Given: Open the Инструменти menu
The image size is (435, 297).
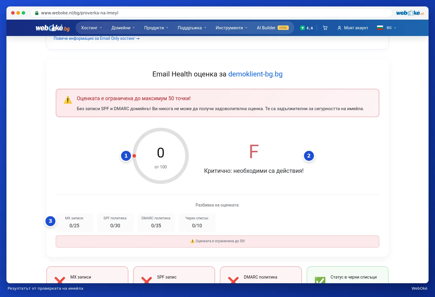Looking at the screenshot, I should (x=232, y=28).
